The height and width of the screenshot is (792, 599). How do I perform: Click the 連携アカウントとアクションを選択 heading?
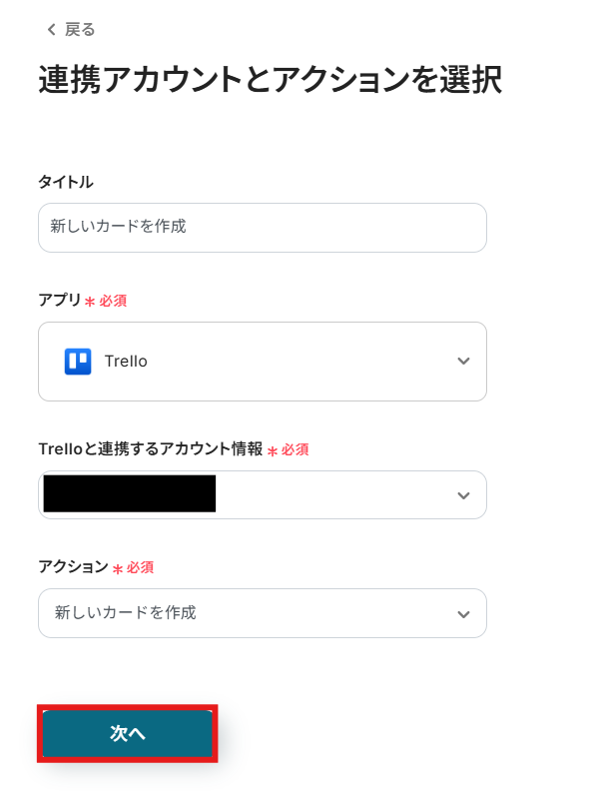click(270, 80)
